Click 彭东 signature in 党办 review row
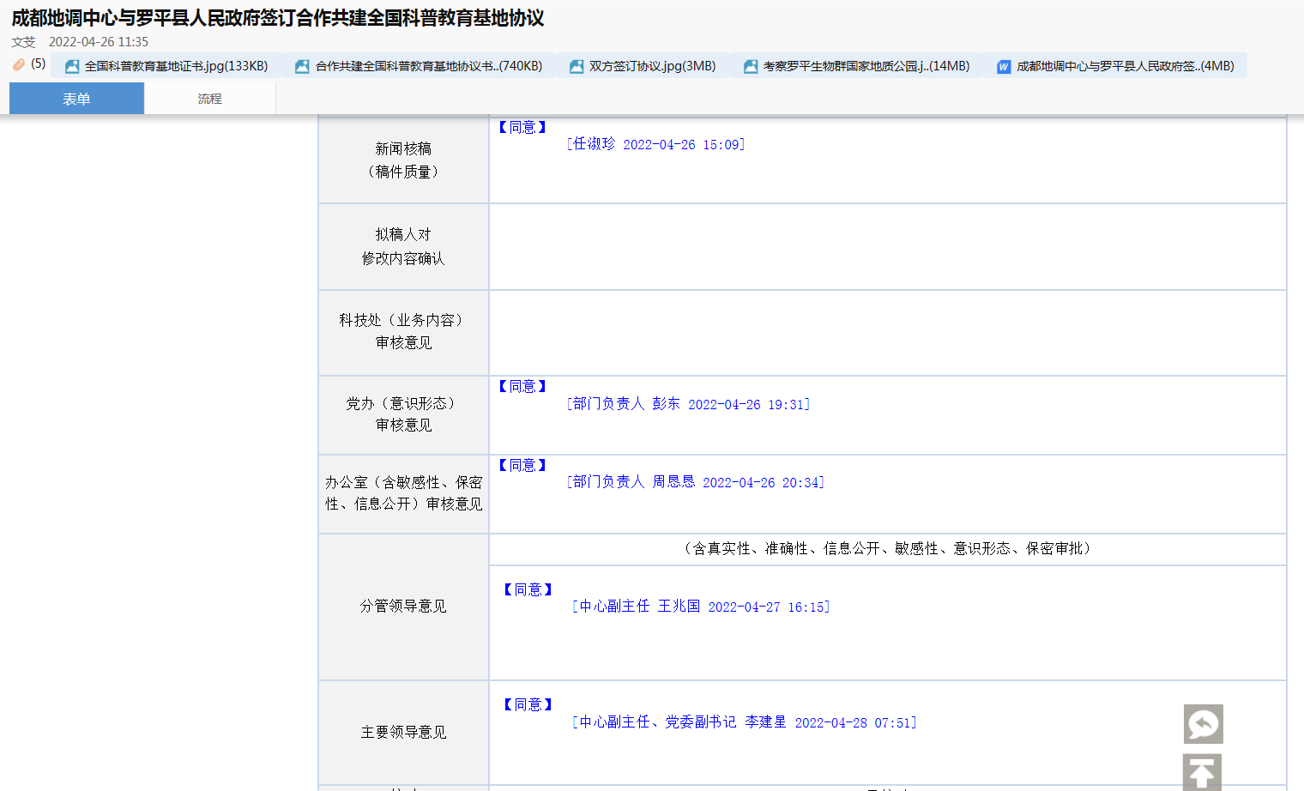 pos(666,404)
